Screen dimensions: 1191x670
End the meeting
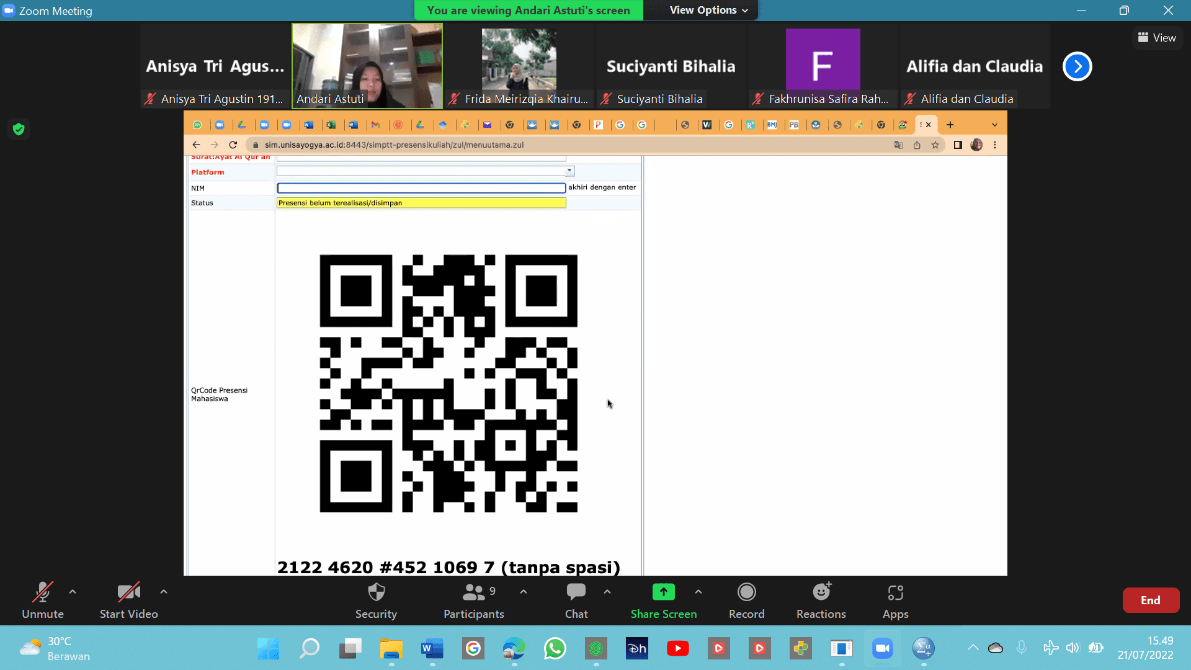(x=1151, y=600)
